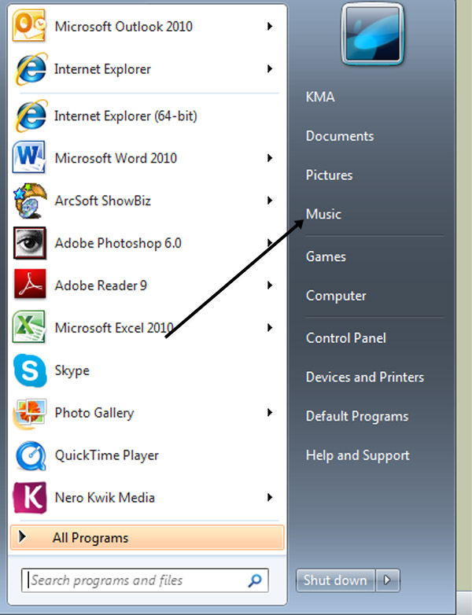Screen dimensions: 472x615
Task: Select the Microsoft Excel 2010 label
Action: coord(114,327)
